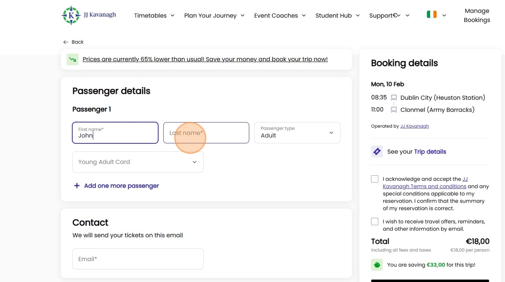Viewport: 505px width, 282px height.
Task: Open the JJ Kavanagh operator link
Action: click(414, 126)
